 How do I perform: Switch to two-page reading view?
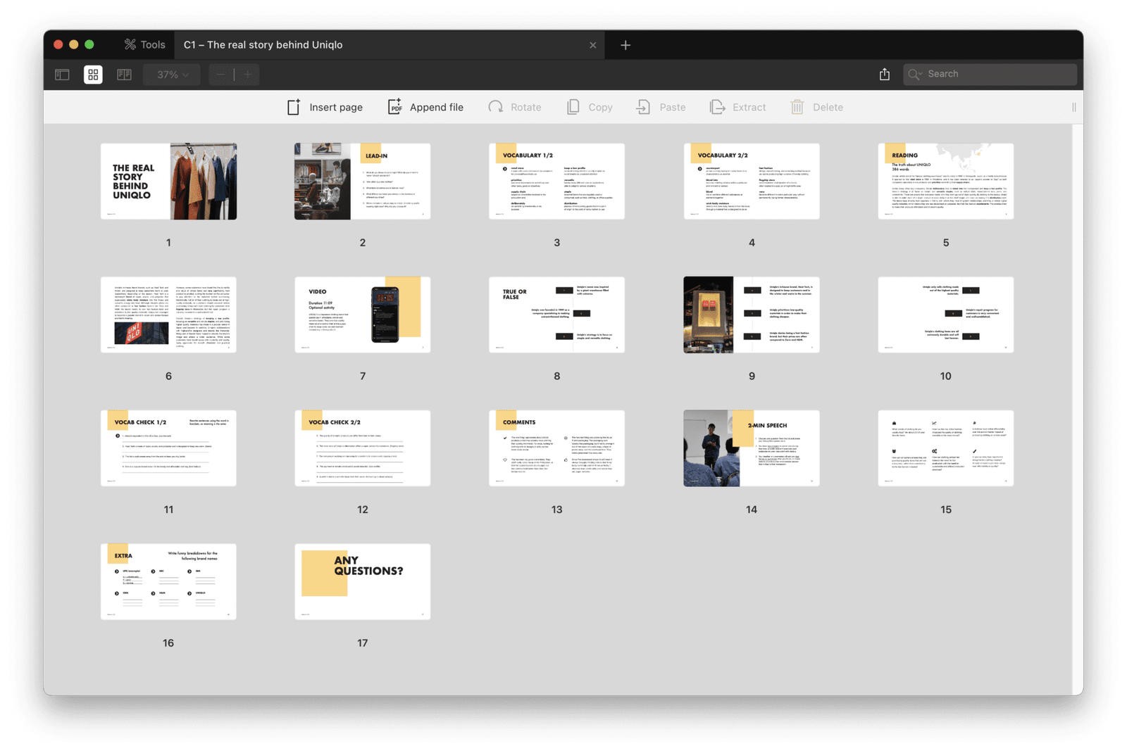coord(124,74)
